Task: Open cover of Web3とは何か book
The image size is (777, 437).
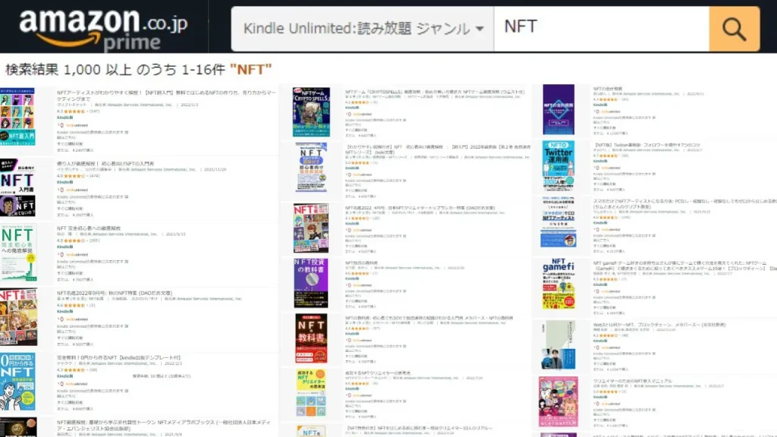Action: click(559, 345)
